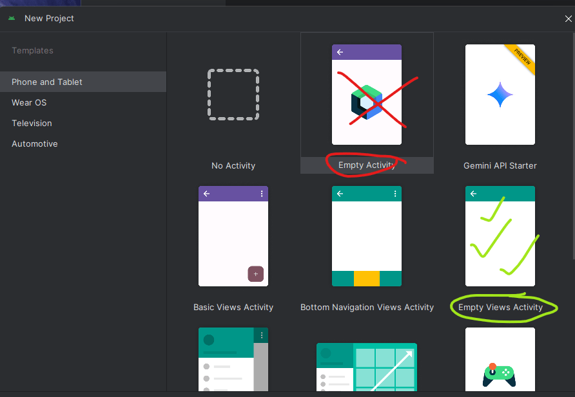
Task: Click the Empty Activity label
Action: pos(367,165)
